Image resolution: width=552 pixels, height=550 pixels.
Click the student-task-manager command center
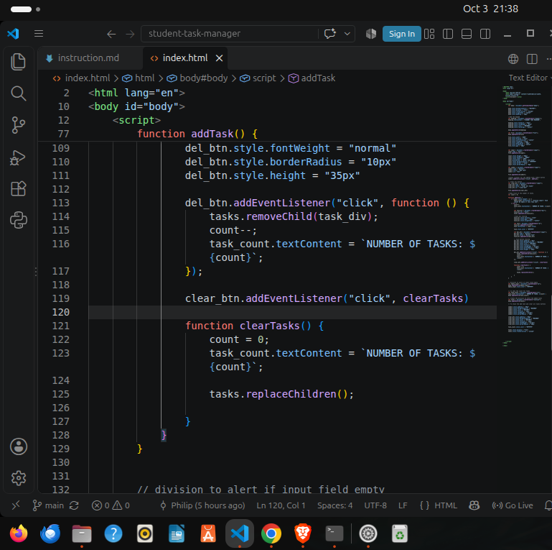tap(229, 34)
